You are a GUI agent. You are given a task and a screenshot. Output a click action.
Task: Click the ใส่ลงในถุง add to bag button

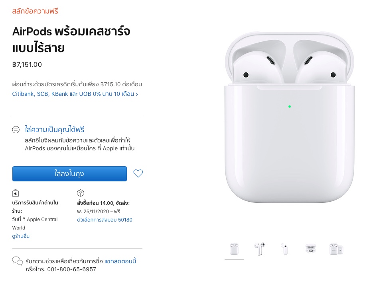(69, 174)
